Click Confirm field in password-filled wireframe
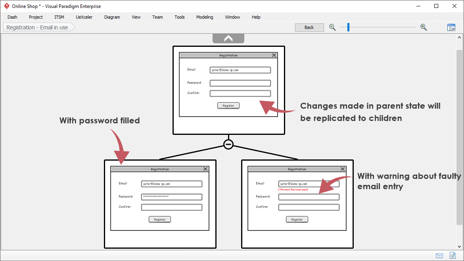 point(172,207)
